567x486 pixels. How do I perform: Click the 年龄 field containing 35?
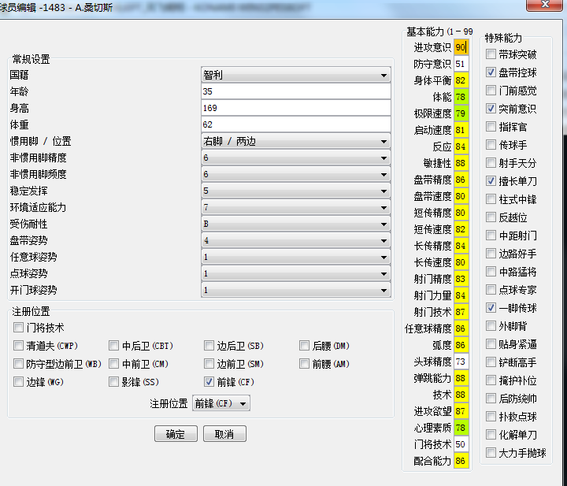coord(296,91)
